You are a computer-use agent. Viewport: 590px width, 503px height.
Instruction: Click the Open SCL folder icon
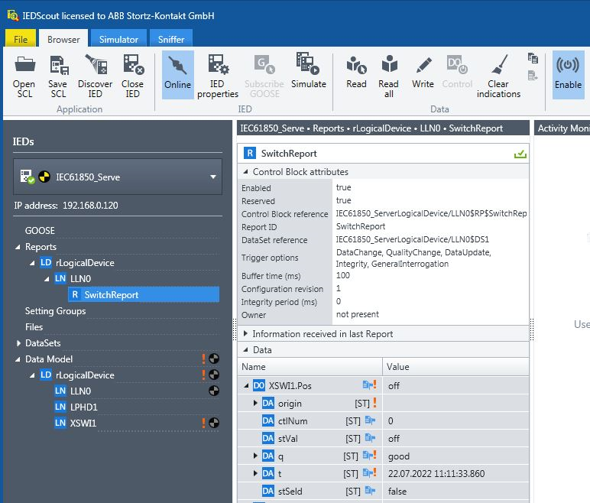24,65
